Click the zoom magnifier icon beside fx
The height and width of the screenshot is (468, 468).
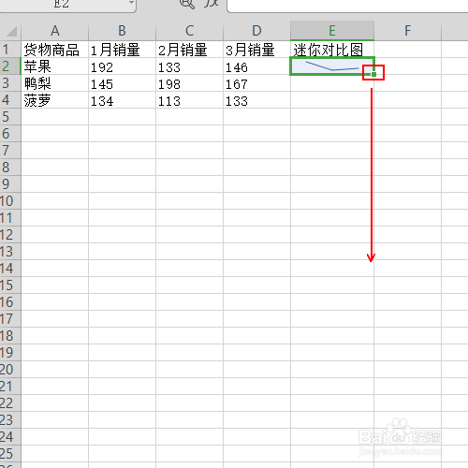point(186,4)
